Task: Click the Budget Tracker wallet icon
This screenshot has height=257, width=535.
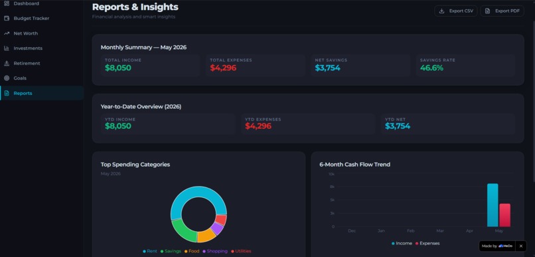Action: click(x=7, y=19)
